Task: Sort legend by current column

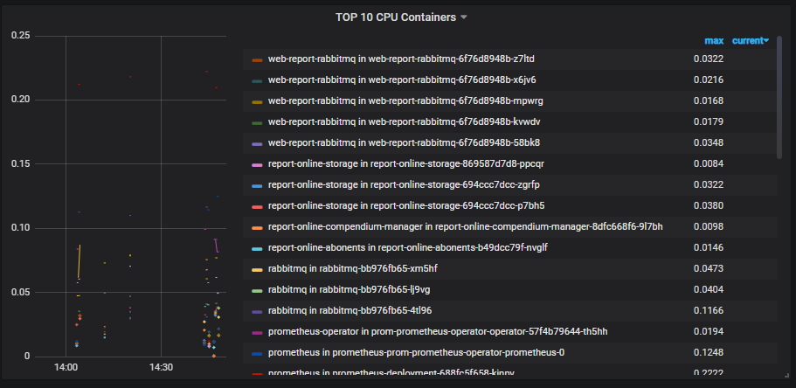Action: 751,41
